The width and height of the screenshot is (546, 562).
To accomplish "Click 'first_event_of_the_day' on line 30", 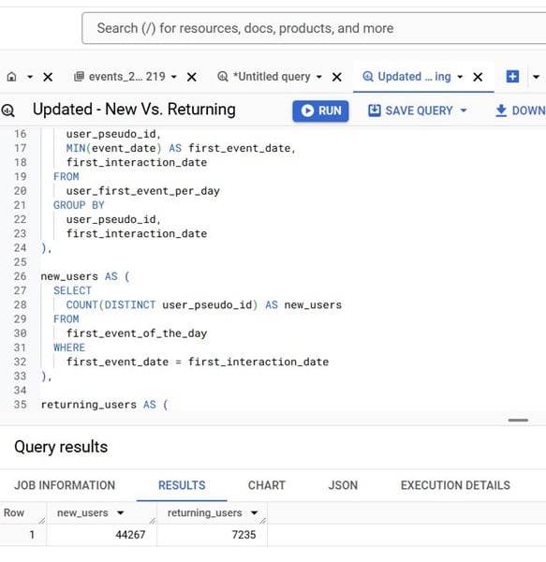I will [137, 333].
